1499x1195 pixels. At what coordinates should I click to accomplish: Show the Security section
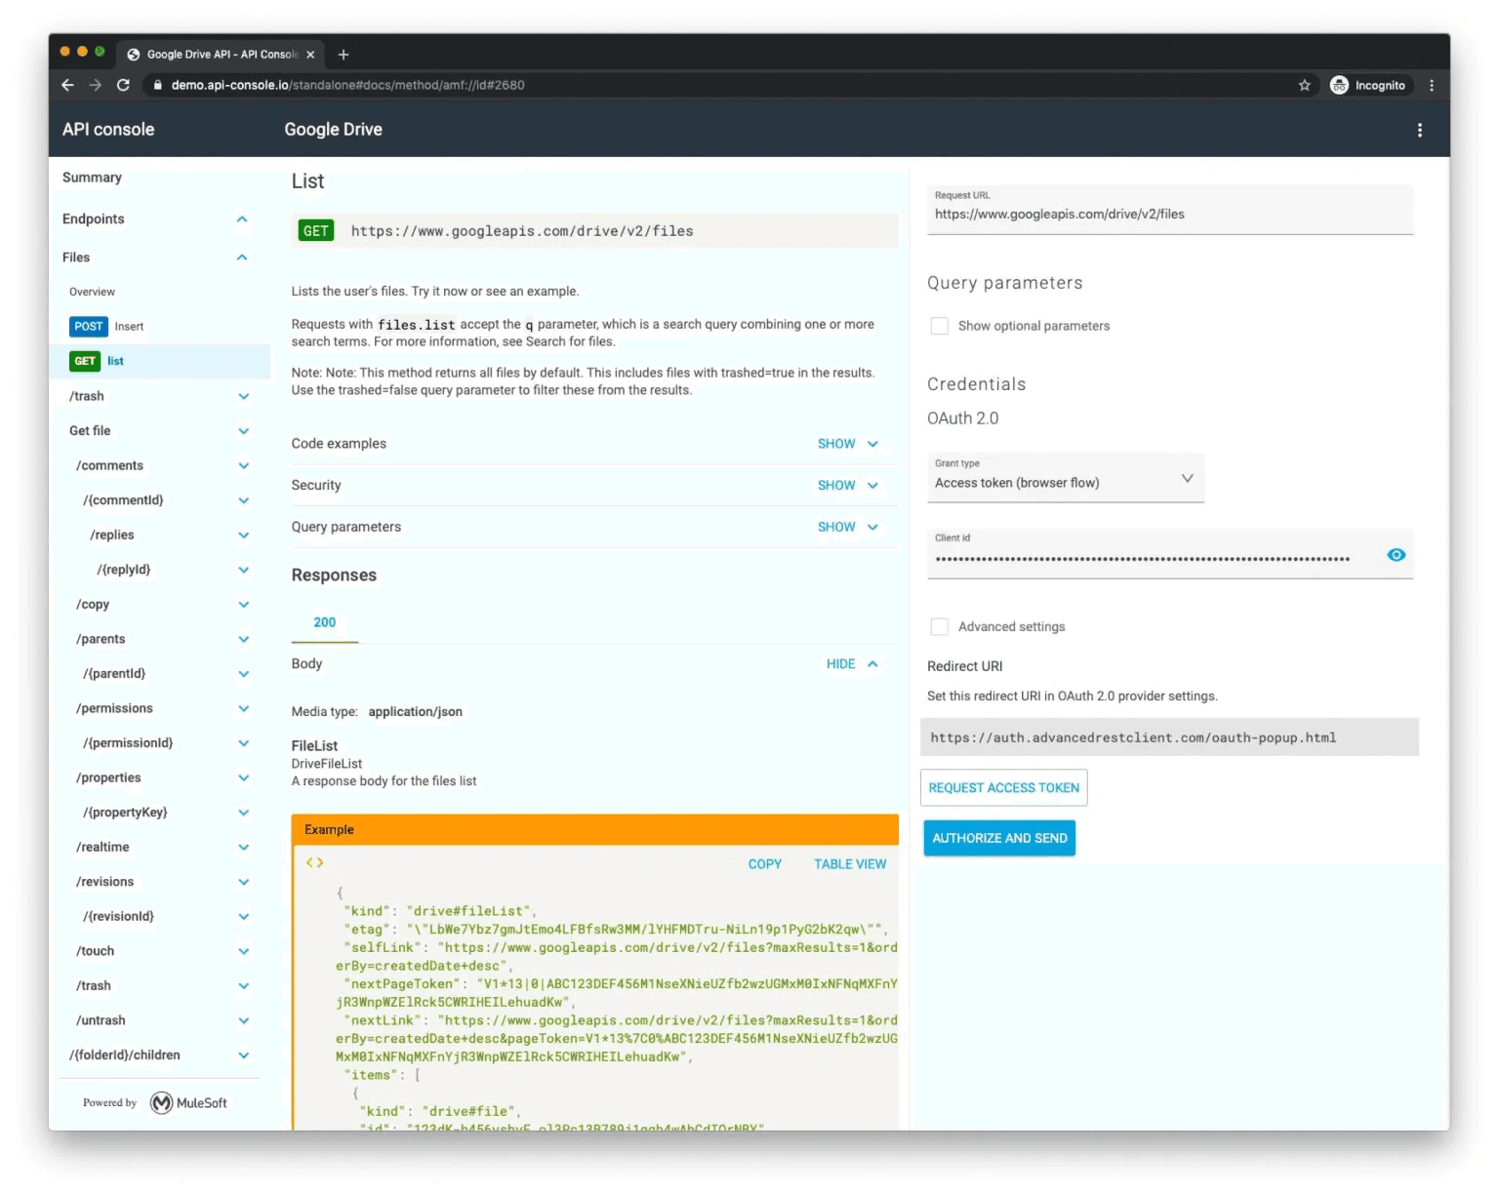pos(847,485)
